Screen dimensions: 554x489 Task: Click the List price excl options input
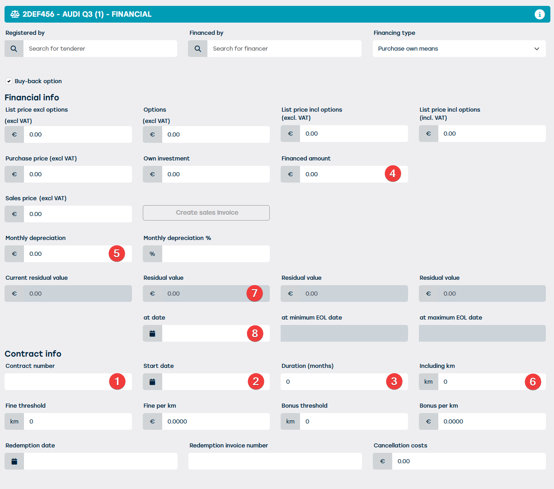point(78,135)
